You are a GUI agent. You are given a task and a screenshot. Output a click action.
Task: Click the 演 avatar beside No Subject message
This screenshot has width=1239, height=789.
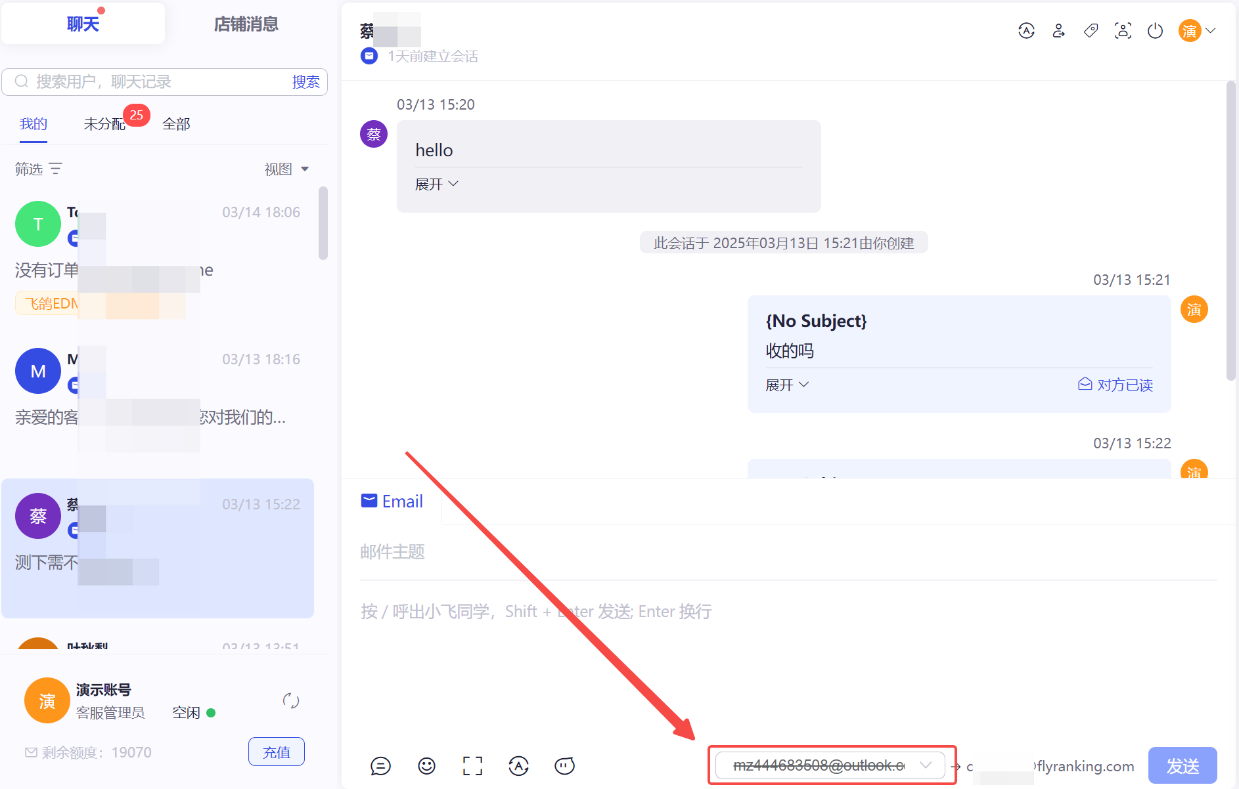(x=1194, y=309)
